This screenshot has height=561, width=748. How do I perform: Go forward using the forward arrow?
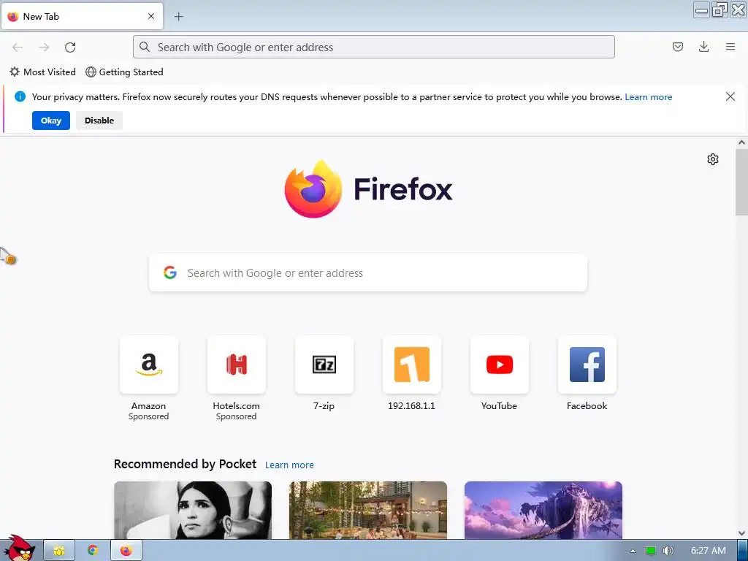point(44,47)
